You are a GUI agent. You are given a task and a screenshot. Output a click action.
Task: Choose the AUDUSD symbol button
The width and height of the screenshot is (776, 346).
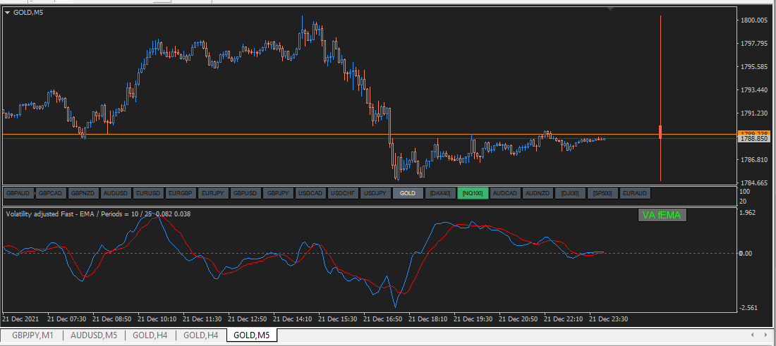coord(116,193)
